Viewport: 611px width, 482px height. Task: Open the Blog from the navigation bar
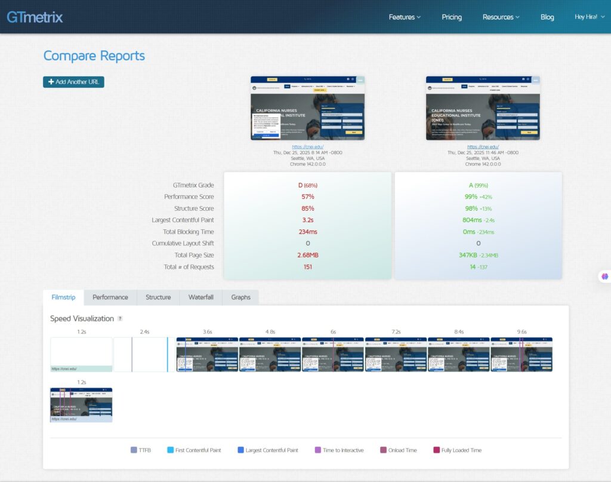[547, 17]
